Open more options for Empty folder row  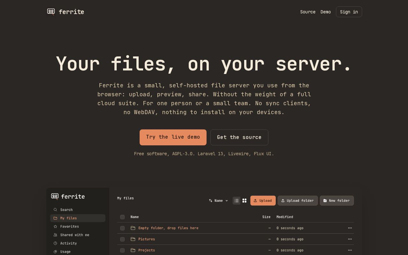click(x=350, y=228)
